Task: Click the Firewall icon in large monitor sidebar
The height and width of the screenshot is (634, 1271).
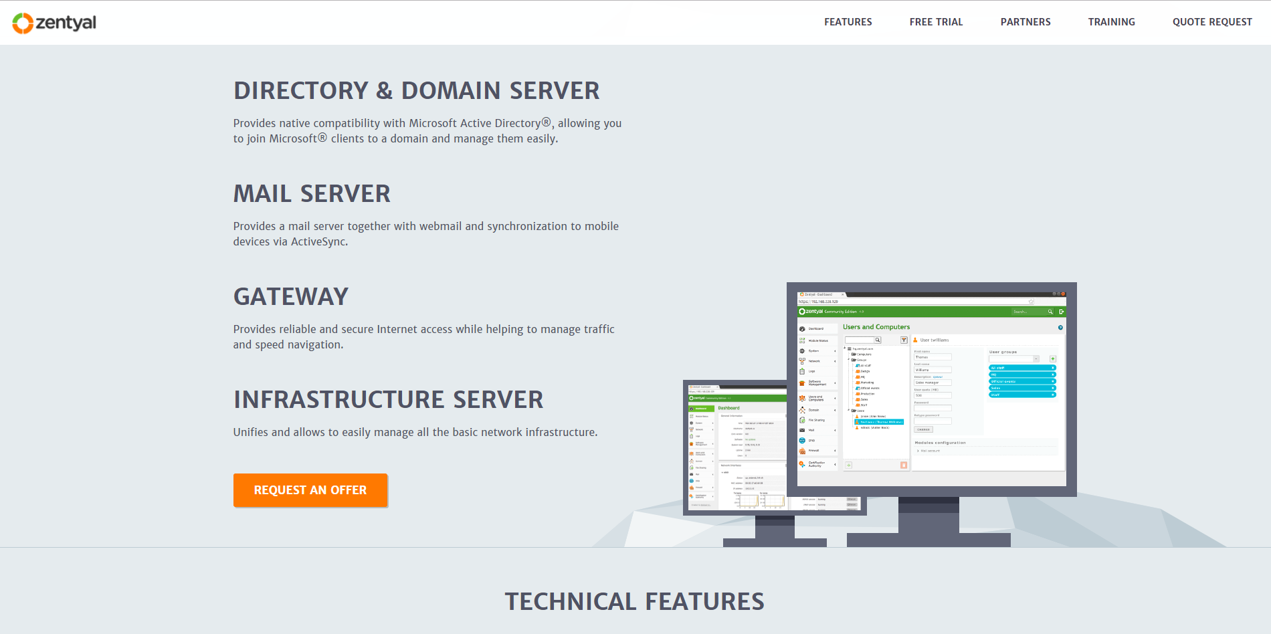Action: (802, 451)
